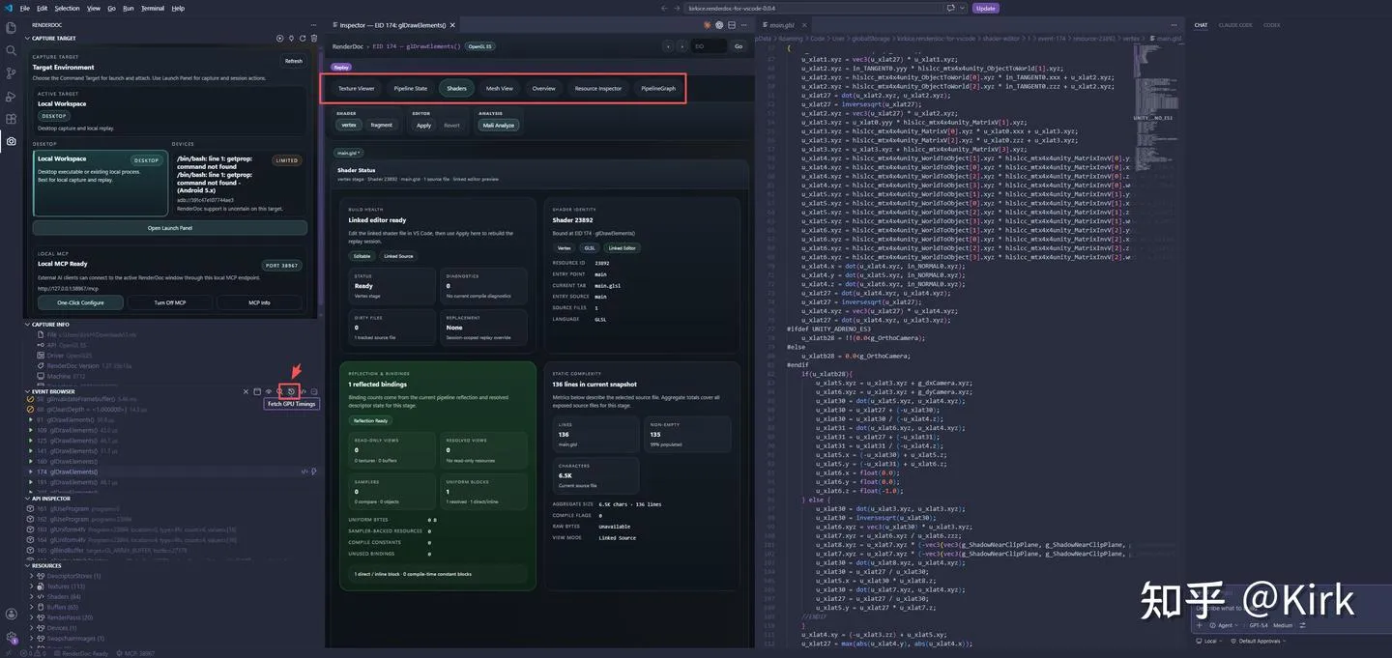Image resolution: width=1392 pixels, height=658 pixels.
Task: Click the back navigation arrow in title bar
Action: (x=664, y=8)
